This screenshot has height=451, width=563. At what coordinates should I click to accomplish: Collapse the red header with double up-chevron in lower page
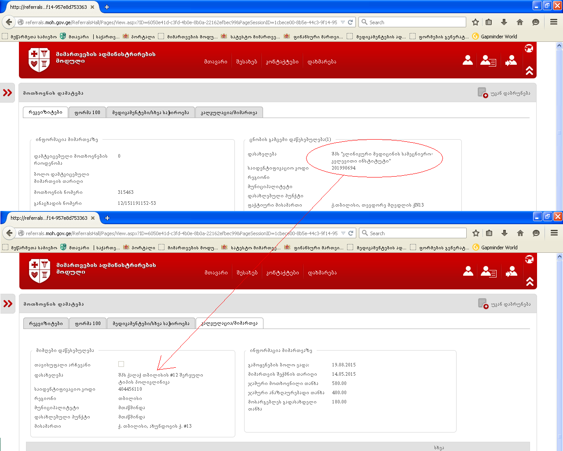pyautogui.click(x=530, y=282)
